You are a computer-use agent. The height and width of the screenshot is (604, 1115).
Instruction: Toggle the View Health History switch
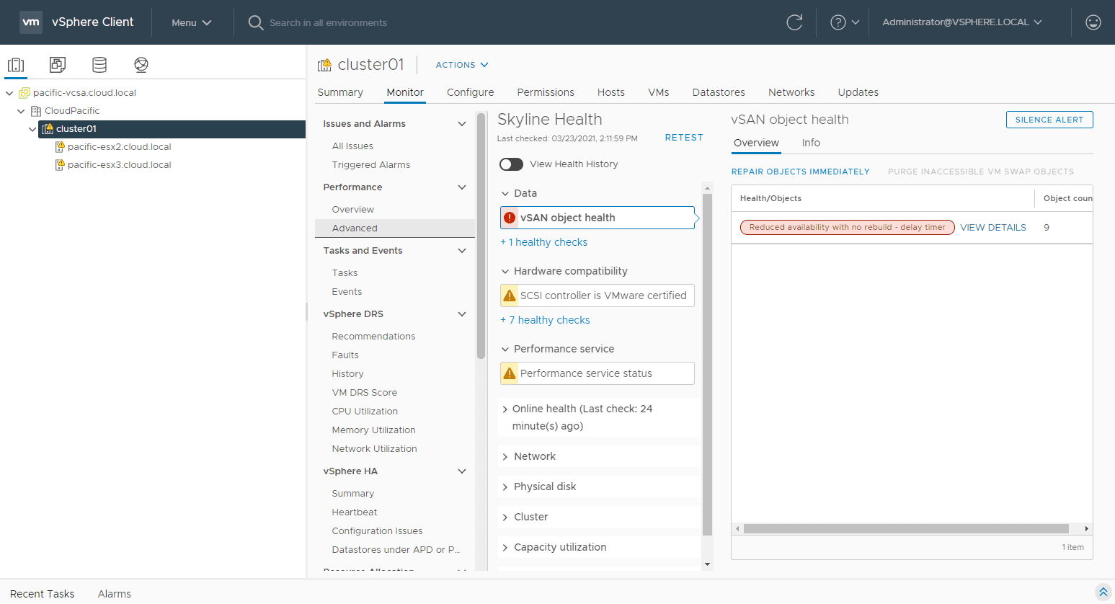pyautogui.click(x=511, y=164)
